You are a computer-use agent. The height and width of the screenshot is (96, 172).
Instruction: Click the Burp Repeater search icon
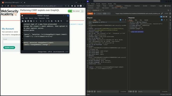click(168, 10)
